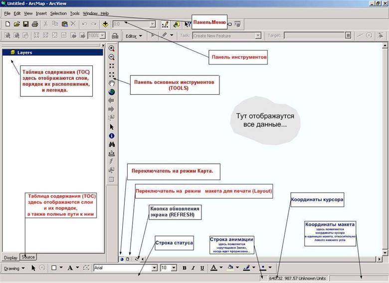Viewport: 389px width, 283px height.
Task: Click the Select Elements arrow on Drawing toolbar
Action: point(33,268)
